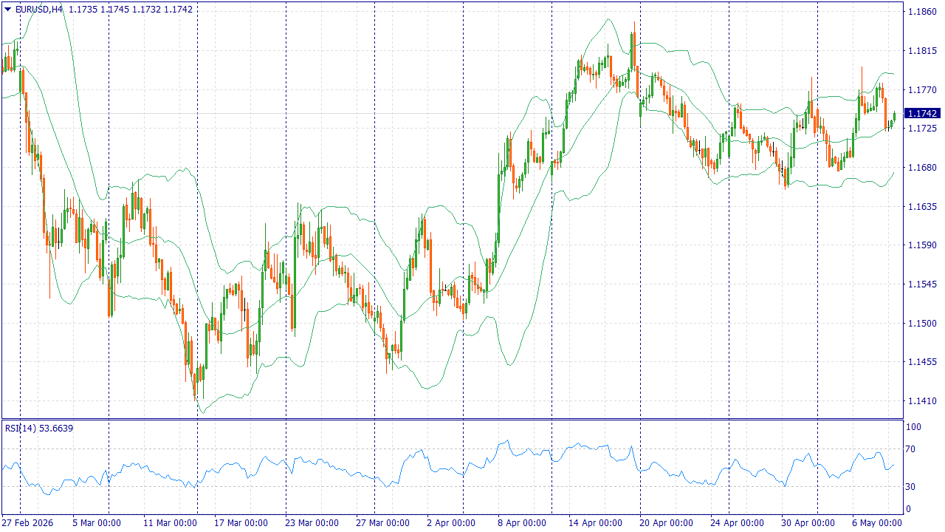The height and width of the screenshot is (532, 945).
Task: Click the RSI scale level 70
Action: pos(911,449)
